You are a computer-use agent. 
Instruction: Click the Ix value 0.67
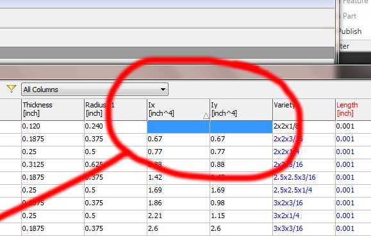pos(178,139)
